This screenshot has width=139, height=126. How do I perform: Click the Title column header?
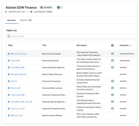point(44,45)
